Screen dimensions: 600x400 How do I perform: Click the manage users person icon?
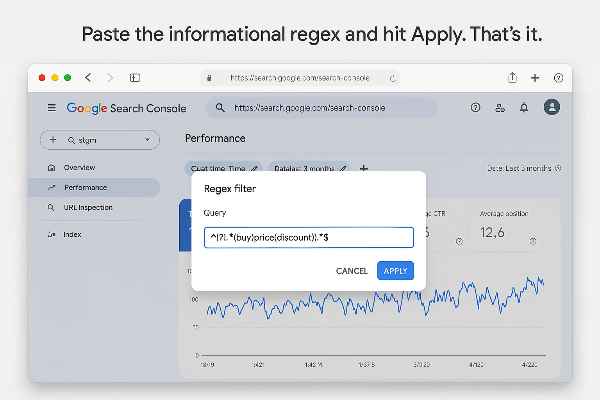click(500, 108)
